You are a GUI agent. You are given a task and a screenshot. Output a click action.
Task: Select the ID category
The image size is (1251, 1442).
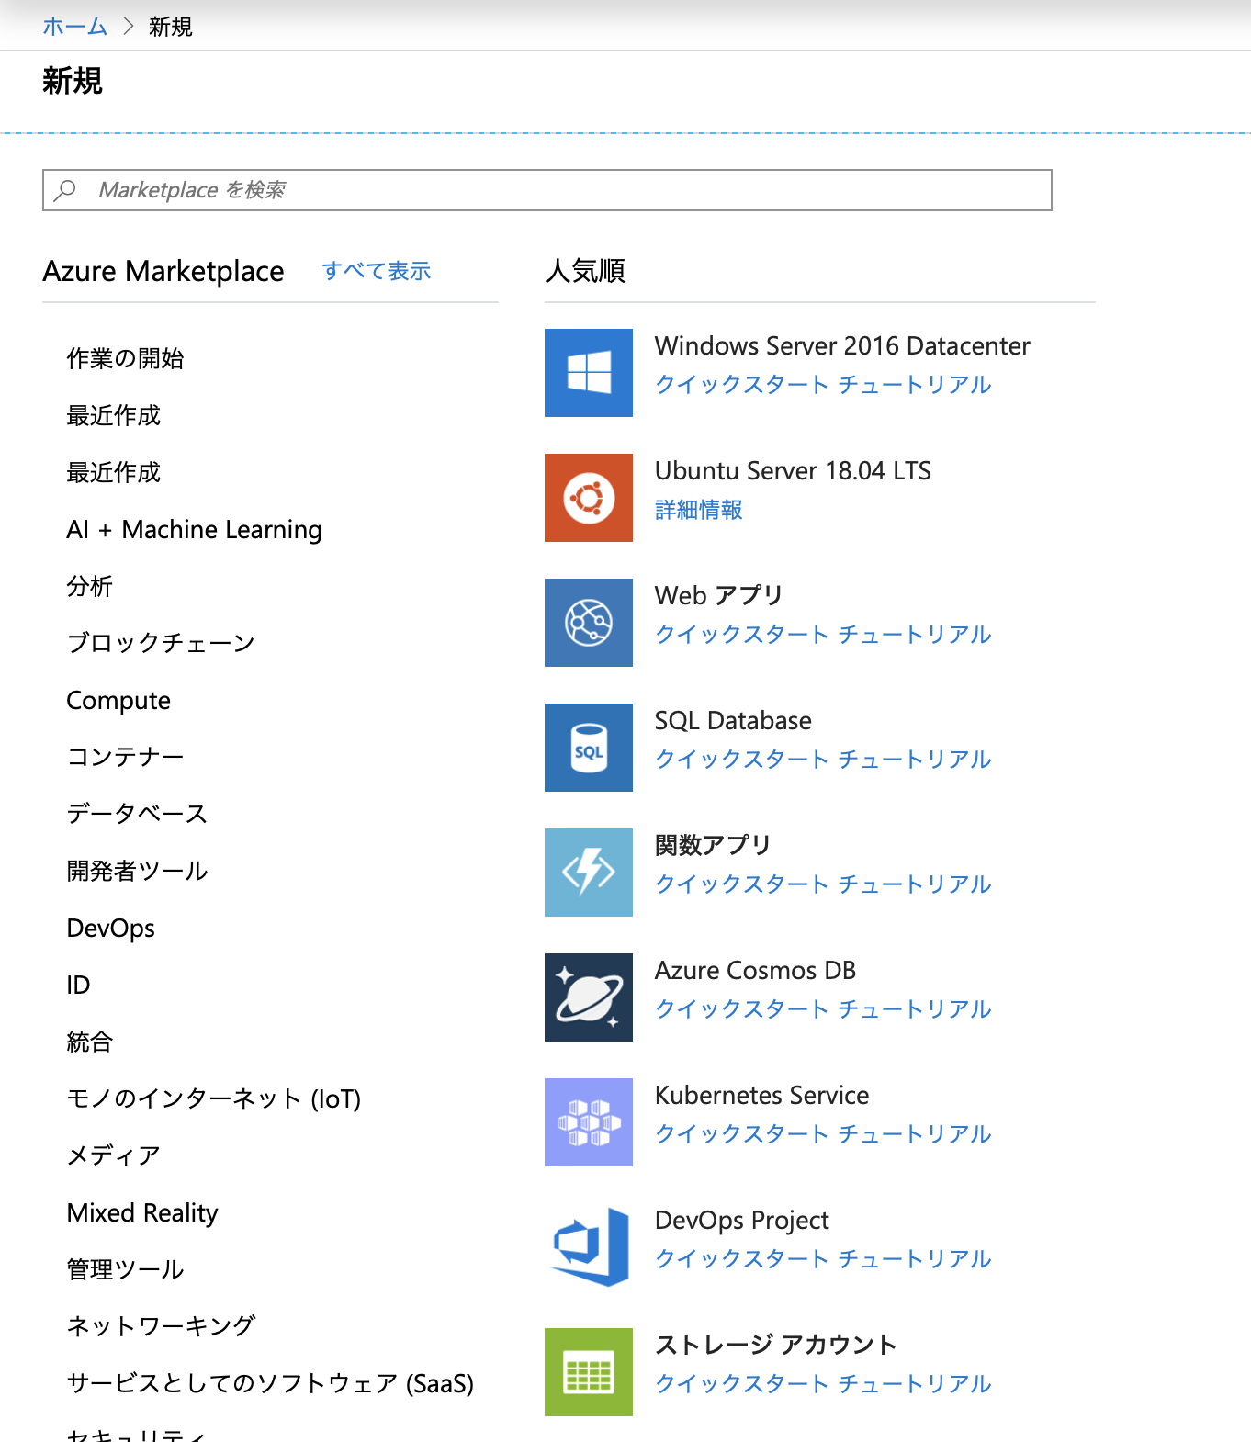click(79, 986)
